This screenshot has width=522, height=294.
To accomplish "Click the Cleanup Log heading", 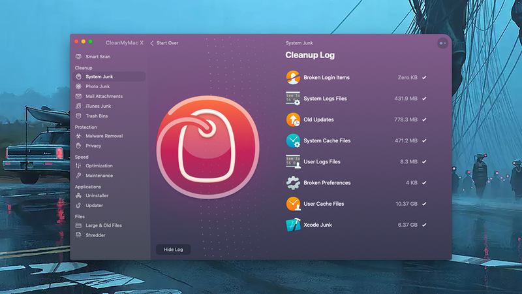I will 310,56.
